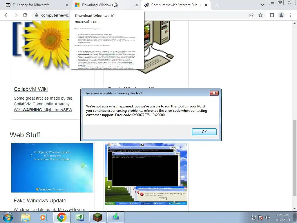Close the 'problem running this tool' dialog
Viewport: 297px width, 223px height.
[214, 93]
